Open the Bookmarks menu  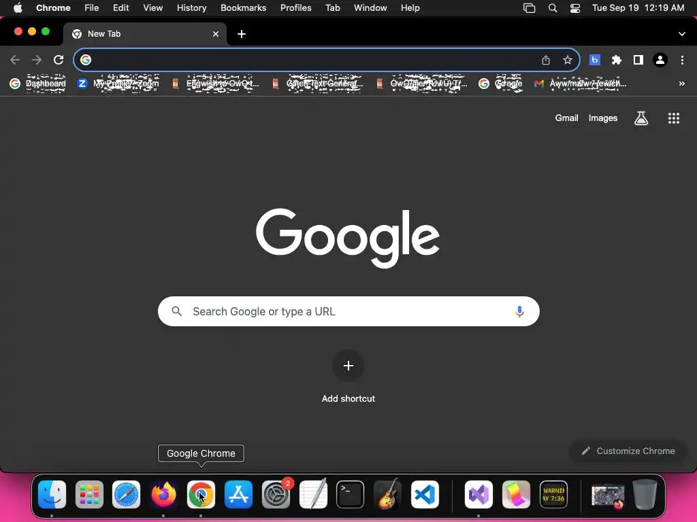[x=243, y=8]
